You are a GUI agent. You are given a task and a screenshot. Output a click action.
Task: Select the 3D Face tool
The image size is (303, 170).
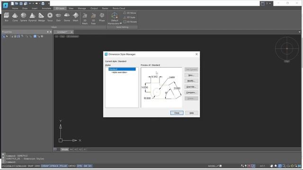pyautogui.click(x=93, y=18)
